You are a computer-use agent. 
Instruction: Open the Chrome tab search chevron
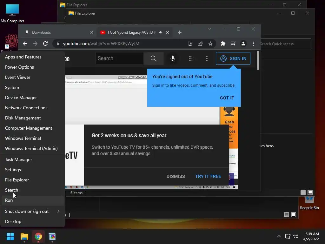coord(209,29)
